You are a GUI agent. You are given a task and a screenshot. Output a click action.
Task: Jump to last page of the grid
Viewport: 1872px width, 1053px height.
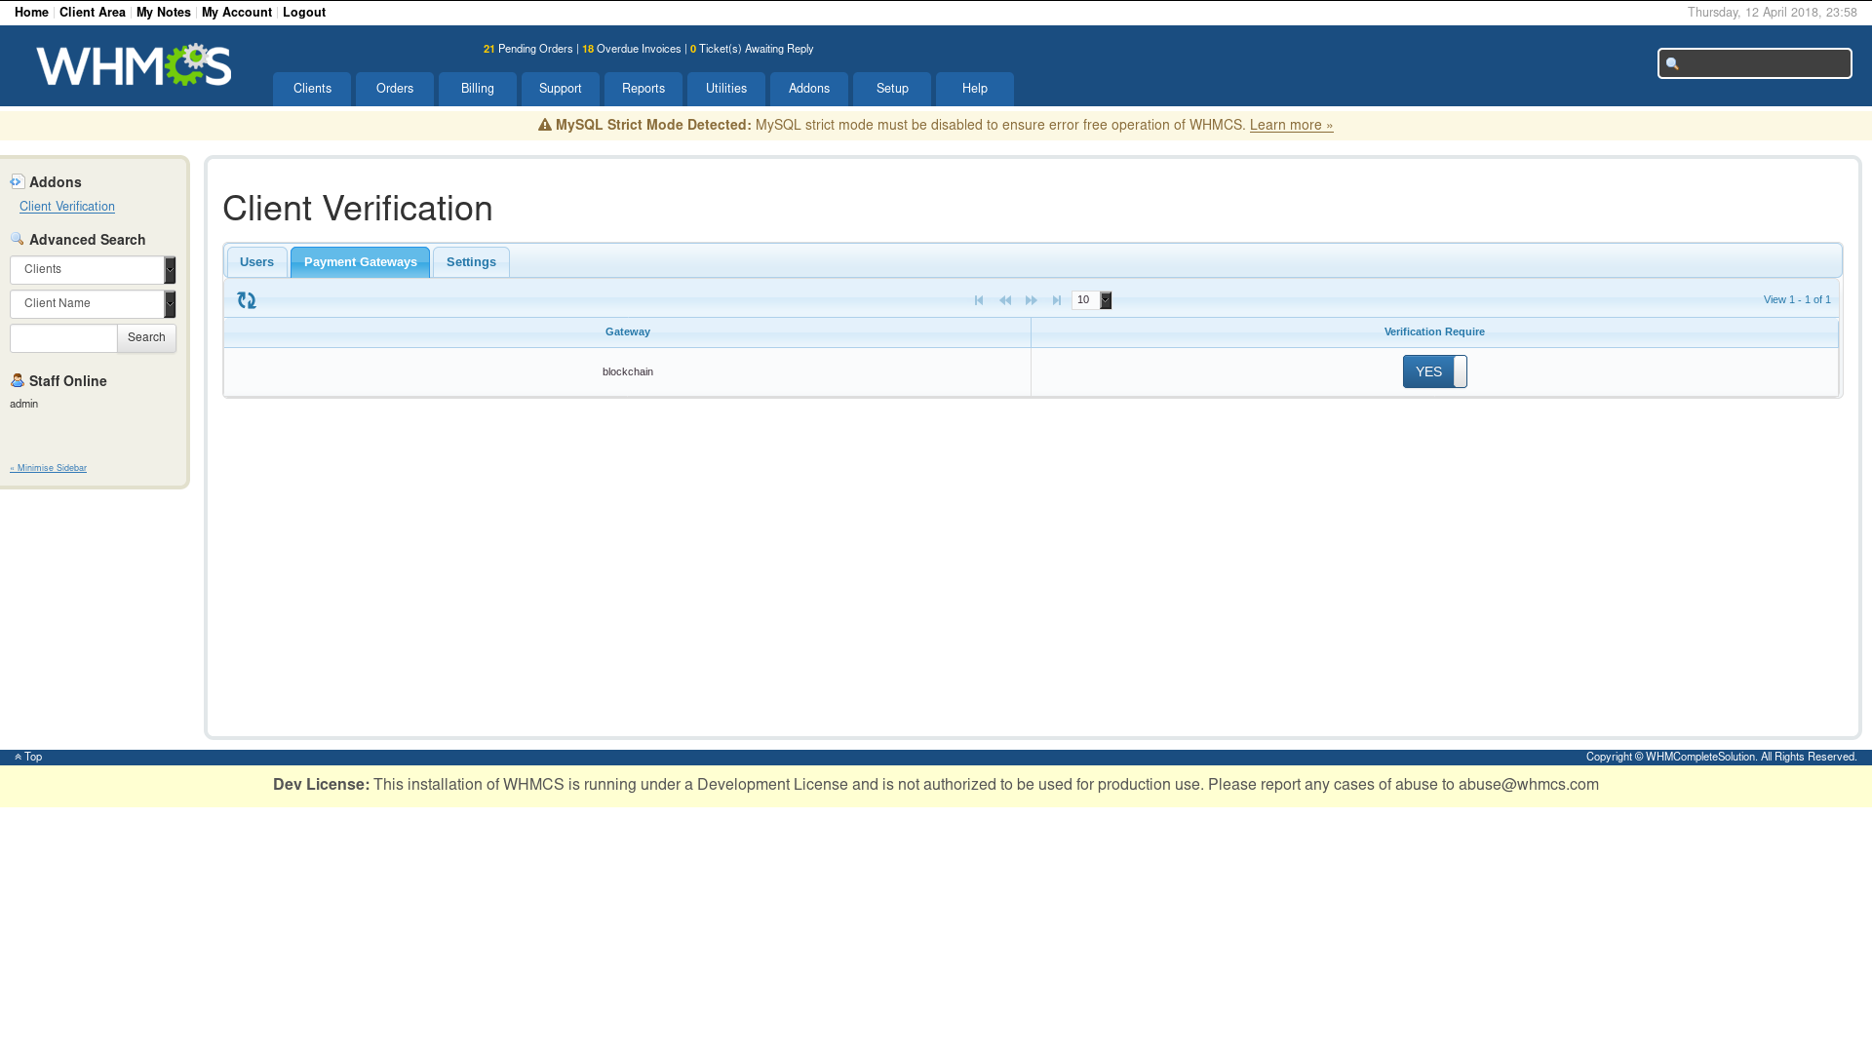coord(1057,300)
